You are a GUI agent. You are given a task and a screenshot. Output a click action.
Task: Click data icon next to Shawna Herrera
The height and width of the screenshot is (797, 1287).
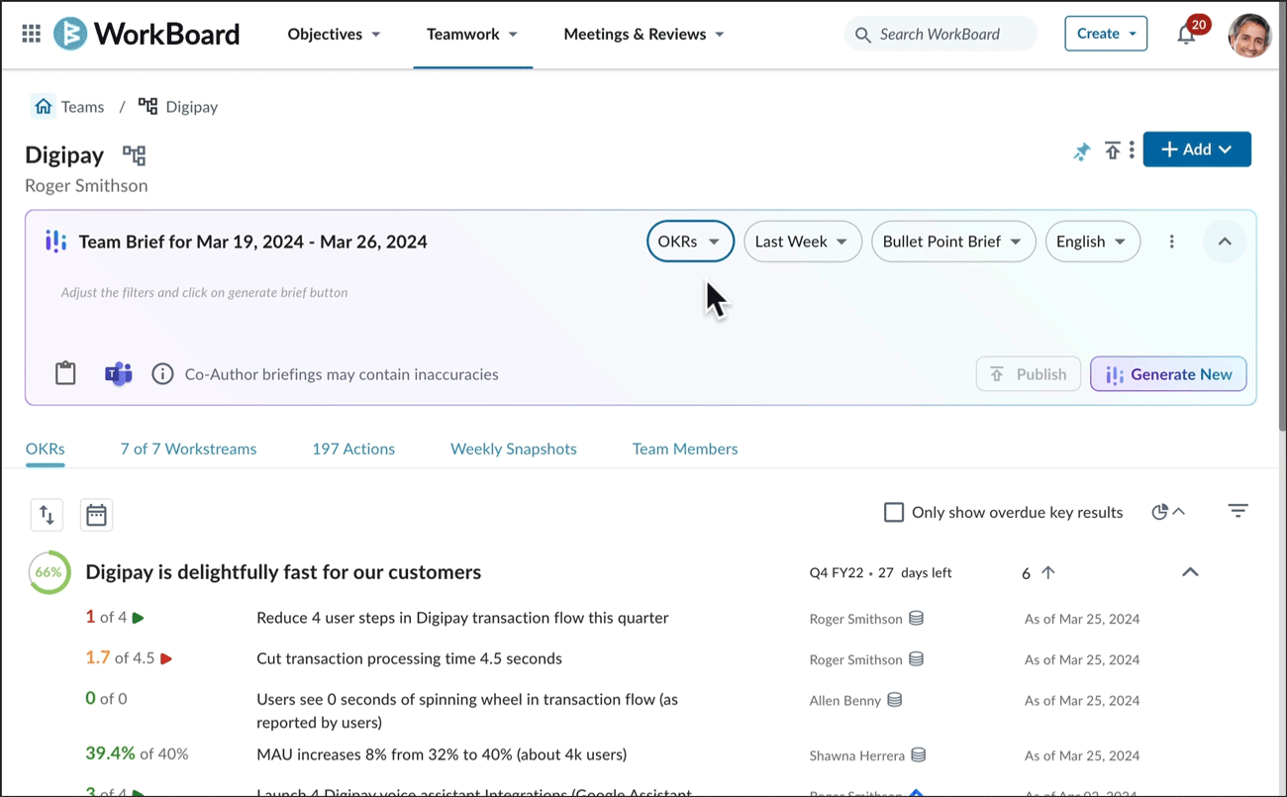[x=919, y=754]
